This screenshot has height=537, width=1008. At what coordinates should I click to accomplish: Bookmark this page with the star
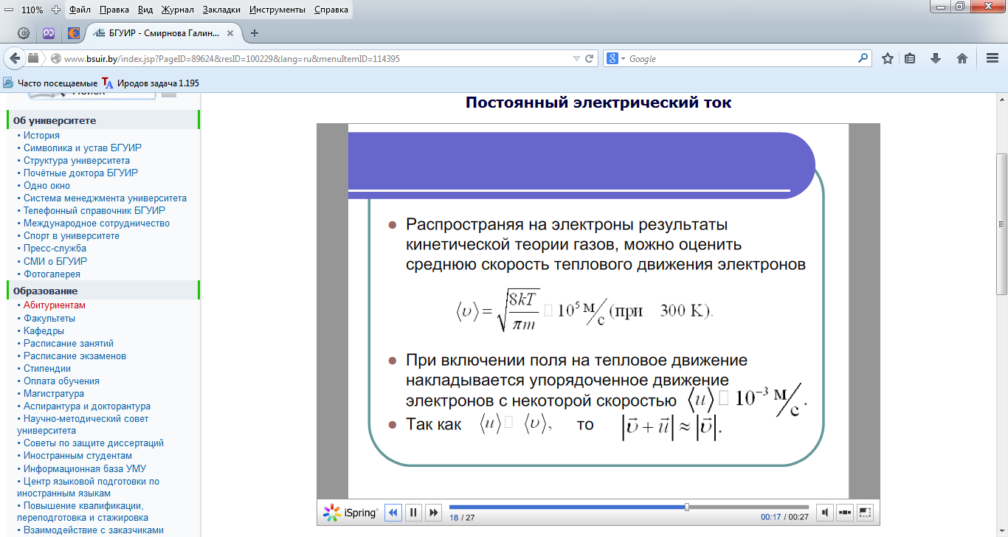tap(888, 58)
